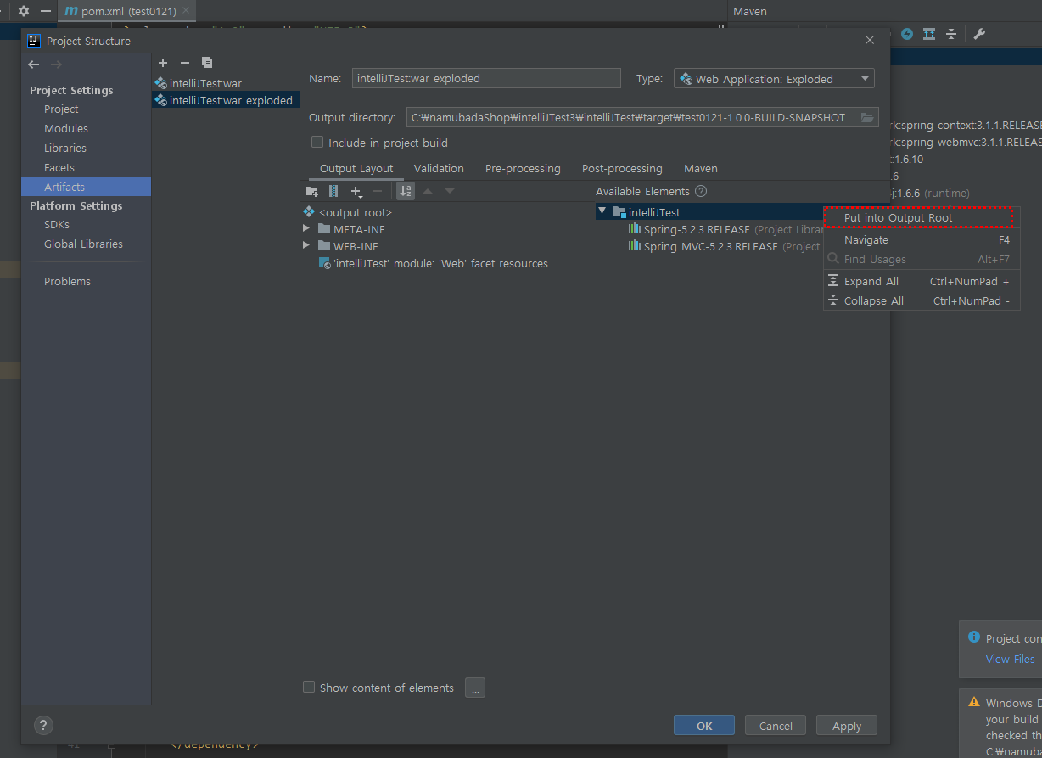Click the Cancel button
Viewport: 1042px width, 758px height.
coord(776,726)
